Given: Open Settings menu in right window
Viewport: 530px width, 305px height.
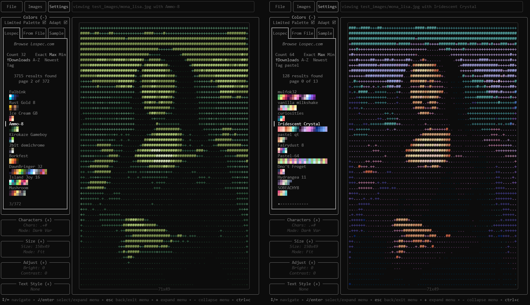Looking at the screenshot, I should click(327, 7).
